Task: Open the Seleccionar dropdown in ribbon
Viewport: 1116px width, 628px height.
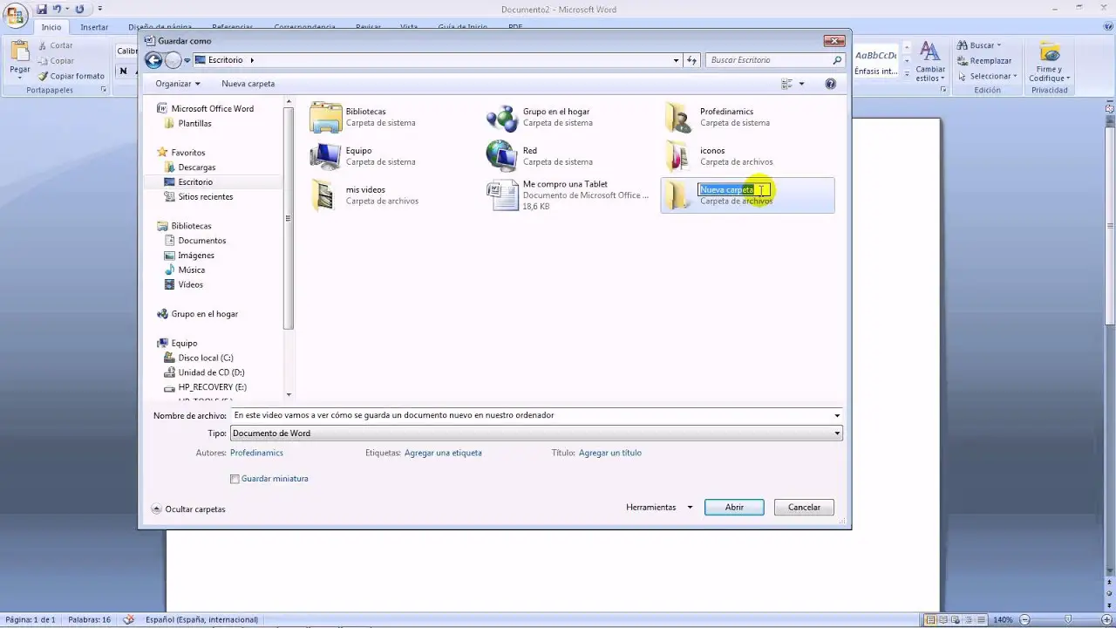Action: (987, 76)
